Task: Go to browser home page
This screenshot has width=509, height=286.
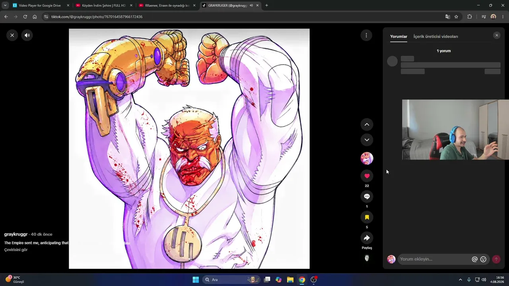Action: pyautogui.click(x=35, y=17)
